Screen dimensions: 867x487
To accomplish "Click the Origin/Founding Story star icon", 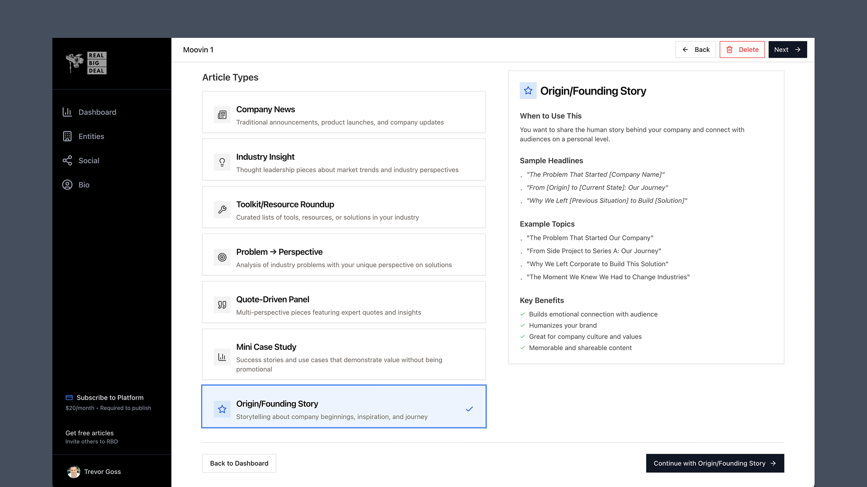I will tap(222, 409).
